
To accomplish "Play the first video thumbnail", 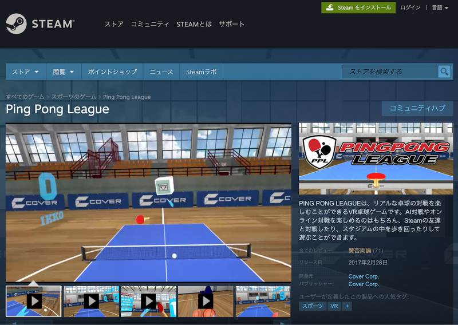I will (x=34, y=301).
